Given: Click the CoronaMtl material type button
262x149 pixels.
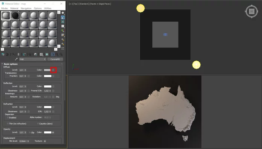Looking at the screenshot, I should tap(55, 59).
